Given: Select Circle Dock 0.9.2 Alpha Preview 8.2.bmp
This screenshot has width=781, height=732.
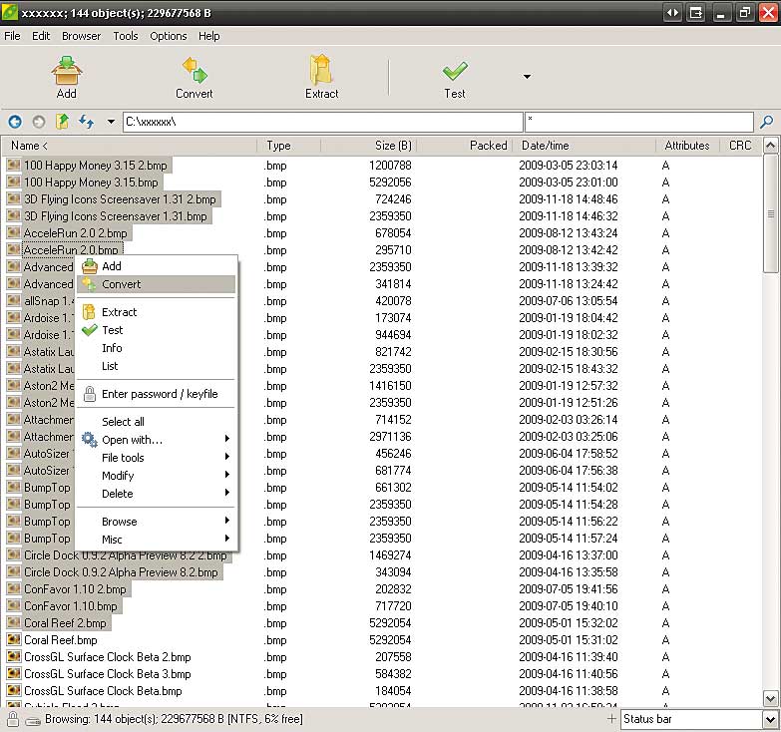Looking at the screenshot, I should click(x=121, y=572).
